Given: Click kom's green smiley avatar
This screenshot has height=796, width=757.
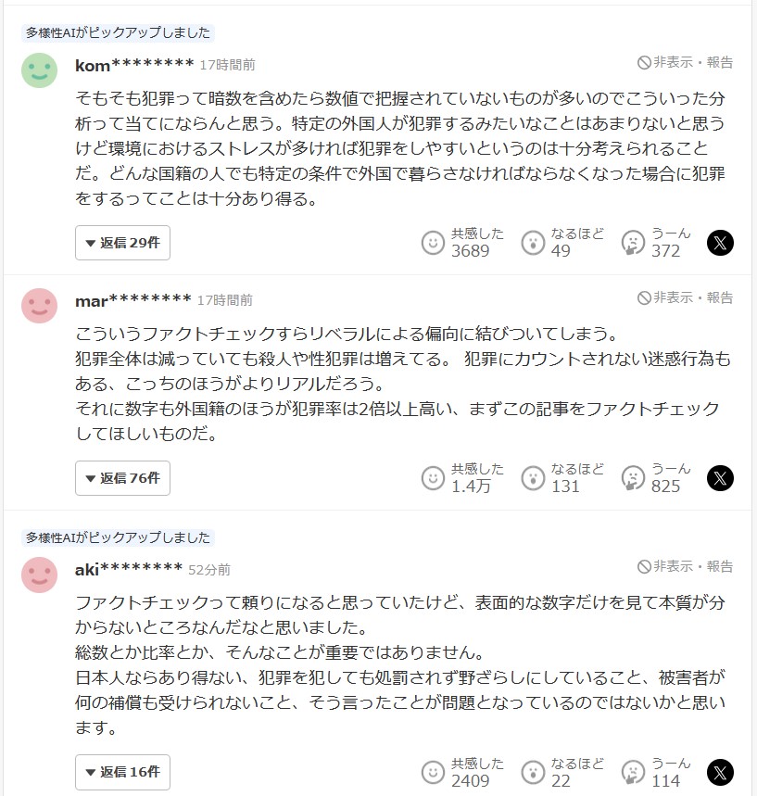Looking at the screenshot, I should [x=39, y=70].
